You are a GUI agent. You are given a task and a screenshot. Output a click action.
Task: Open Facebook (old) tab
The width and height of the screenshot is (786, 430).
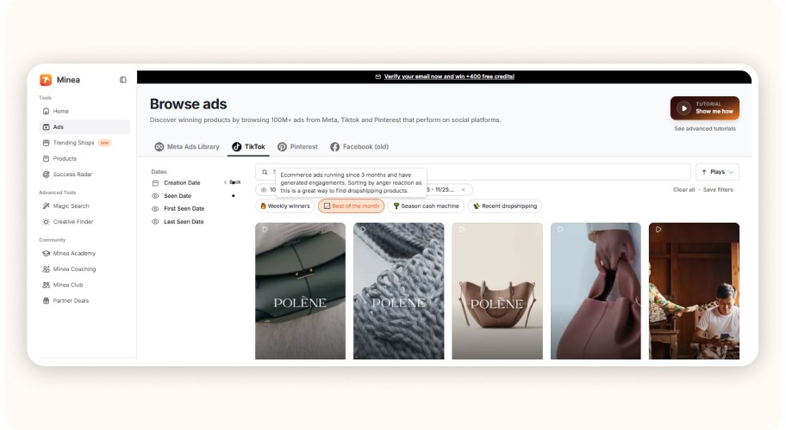pyautogui.click(x=359, y=147)
